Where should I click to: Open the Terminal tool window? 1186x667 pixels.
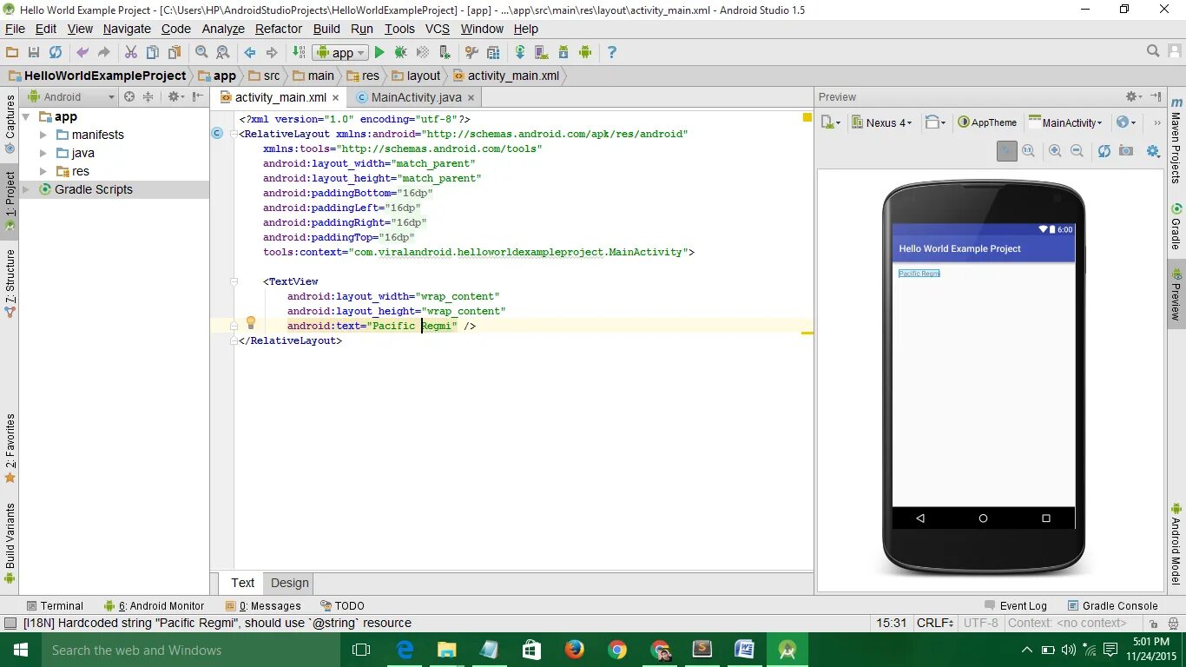point(55,606)
